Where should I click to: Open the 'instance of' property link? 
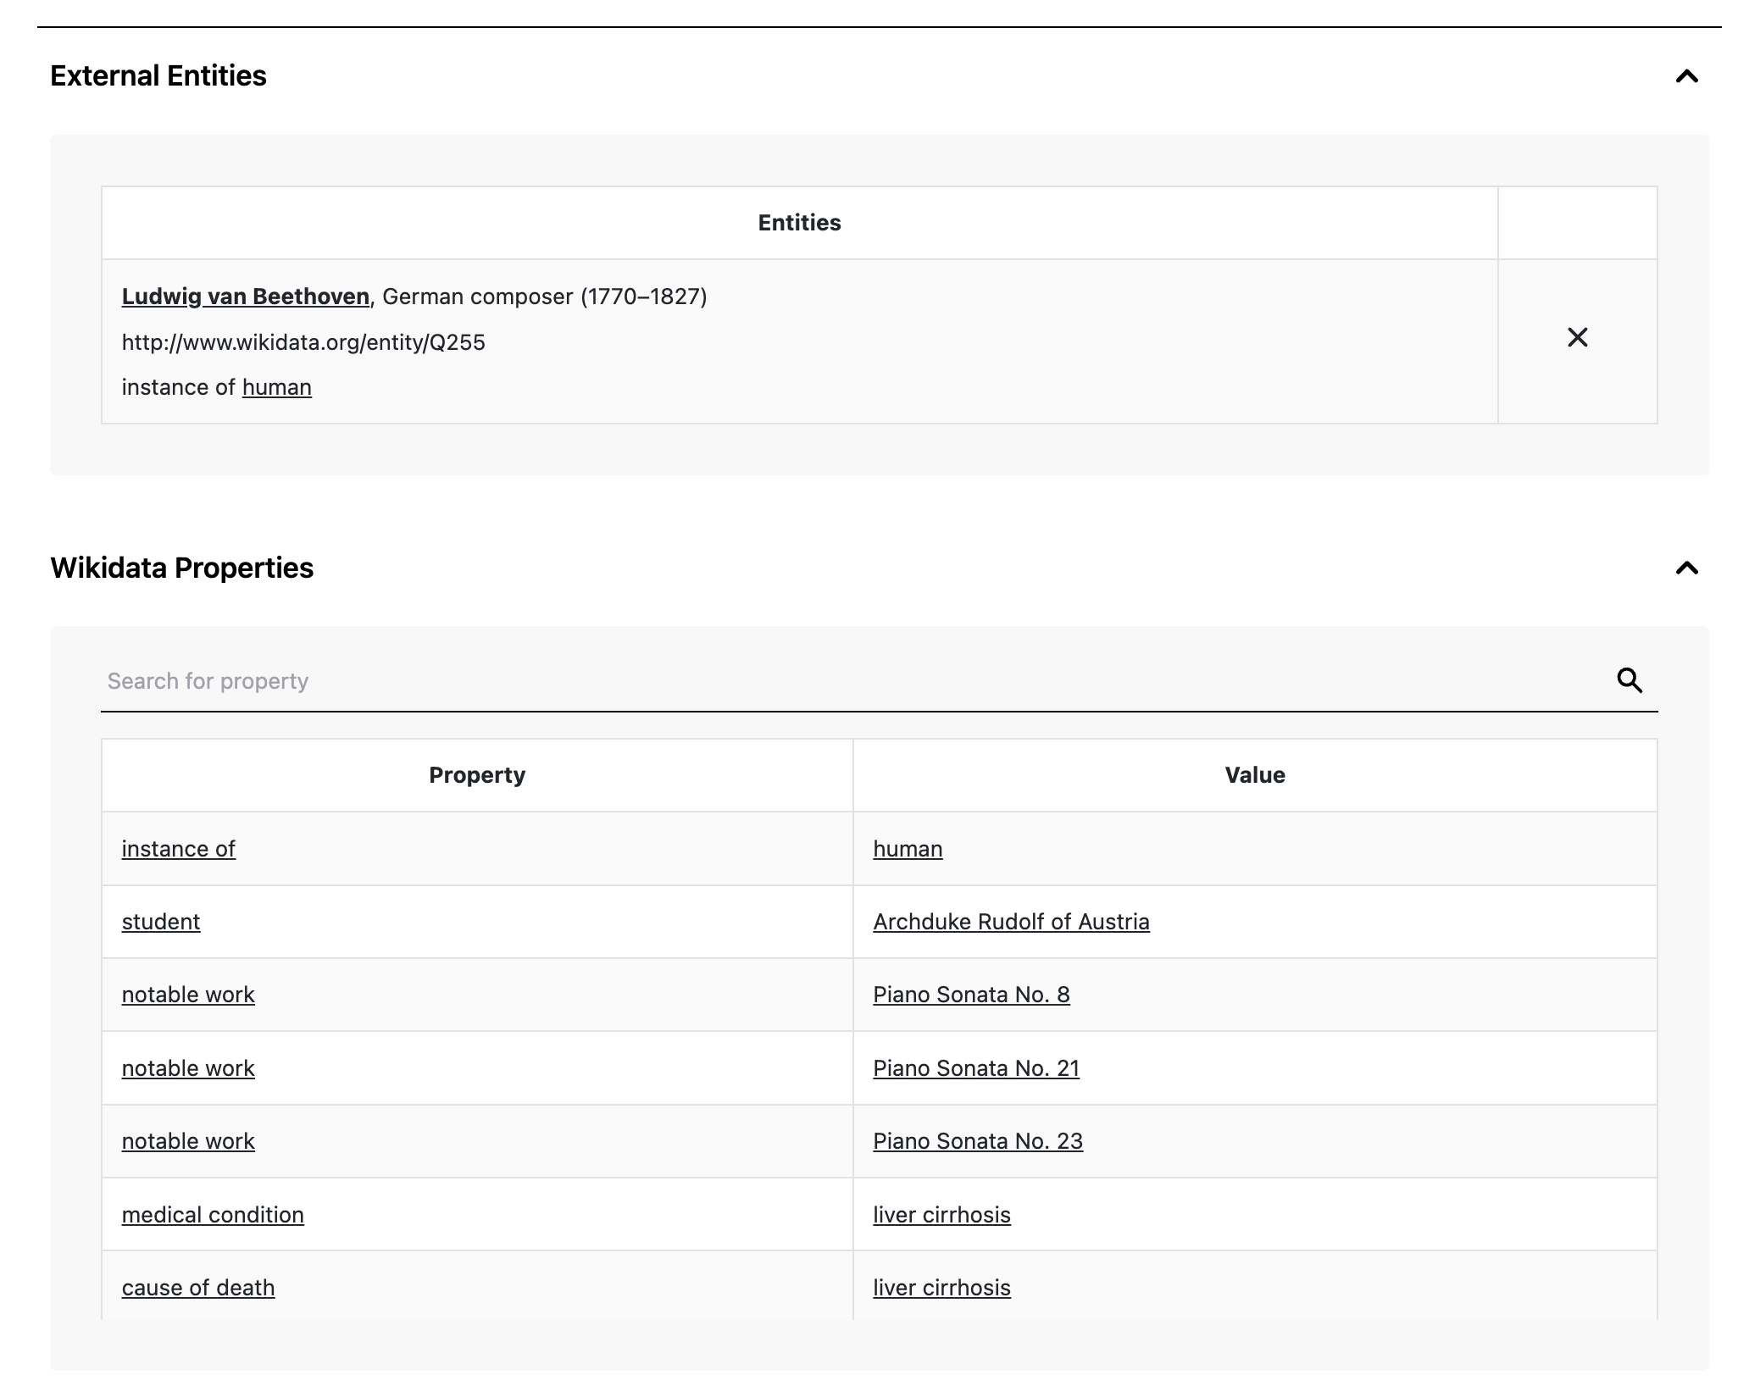tap(178, 849)
